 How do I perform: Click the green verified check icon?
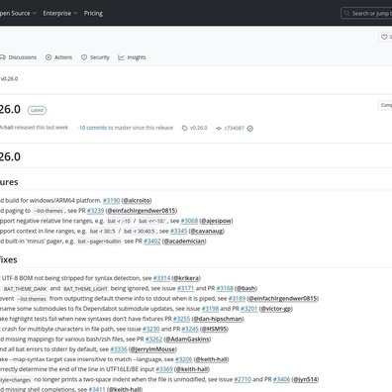[x=250, y=129]
